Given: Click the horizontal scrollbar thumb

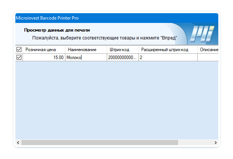Looking at the screenshot, I should 99,143.
